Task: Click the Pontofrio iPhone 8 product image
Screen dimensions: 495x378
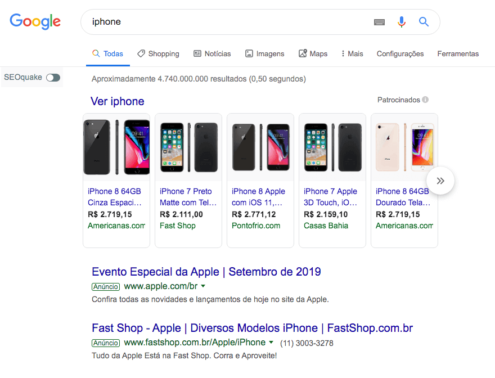Action: (x=260, y=147)
